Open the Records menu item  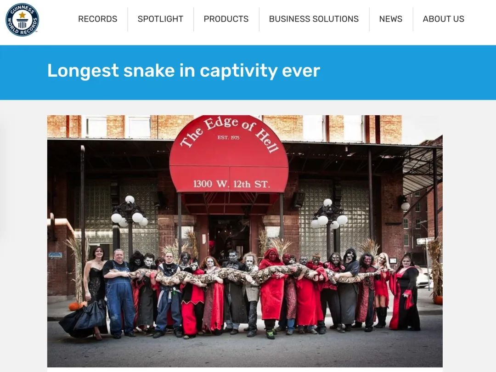point(97,19)
